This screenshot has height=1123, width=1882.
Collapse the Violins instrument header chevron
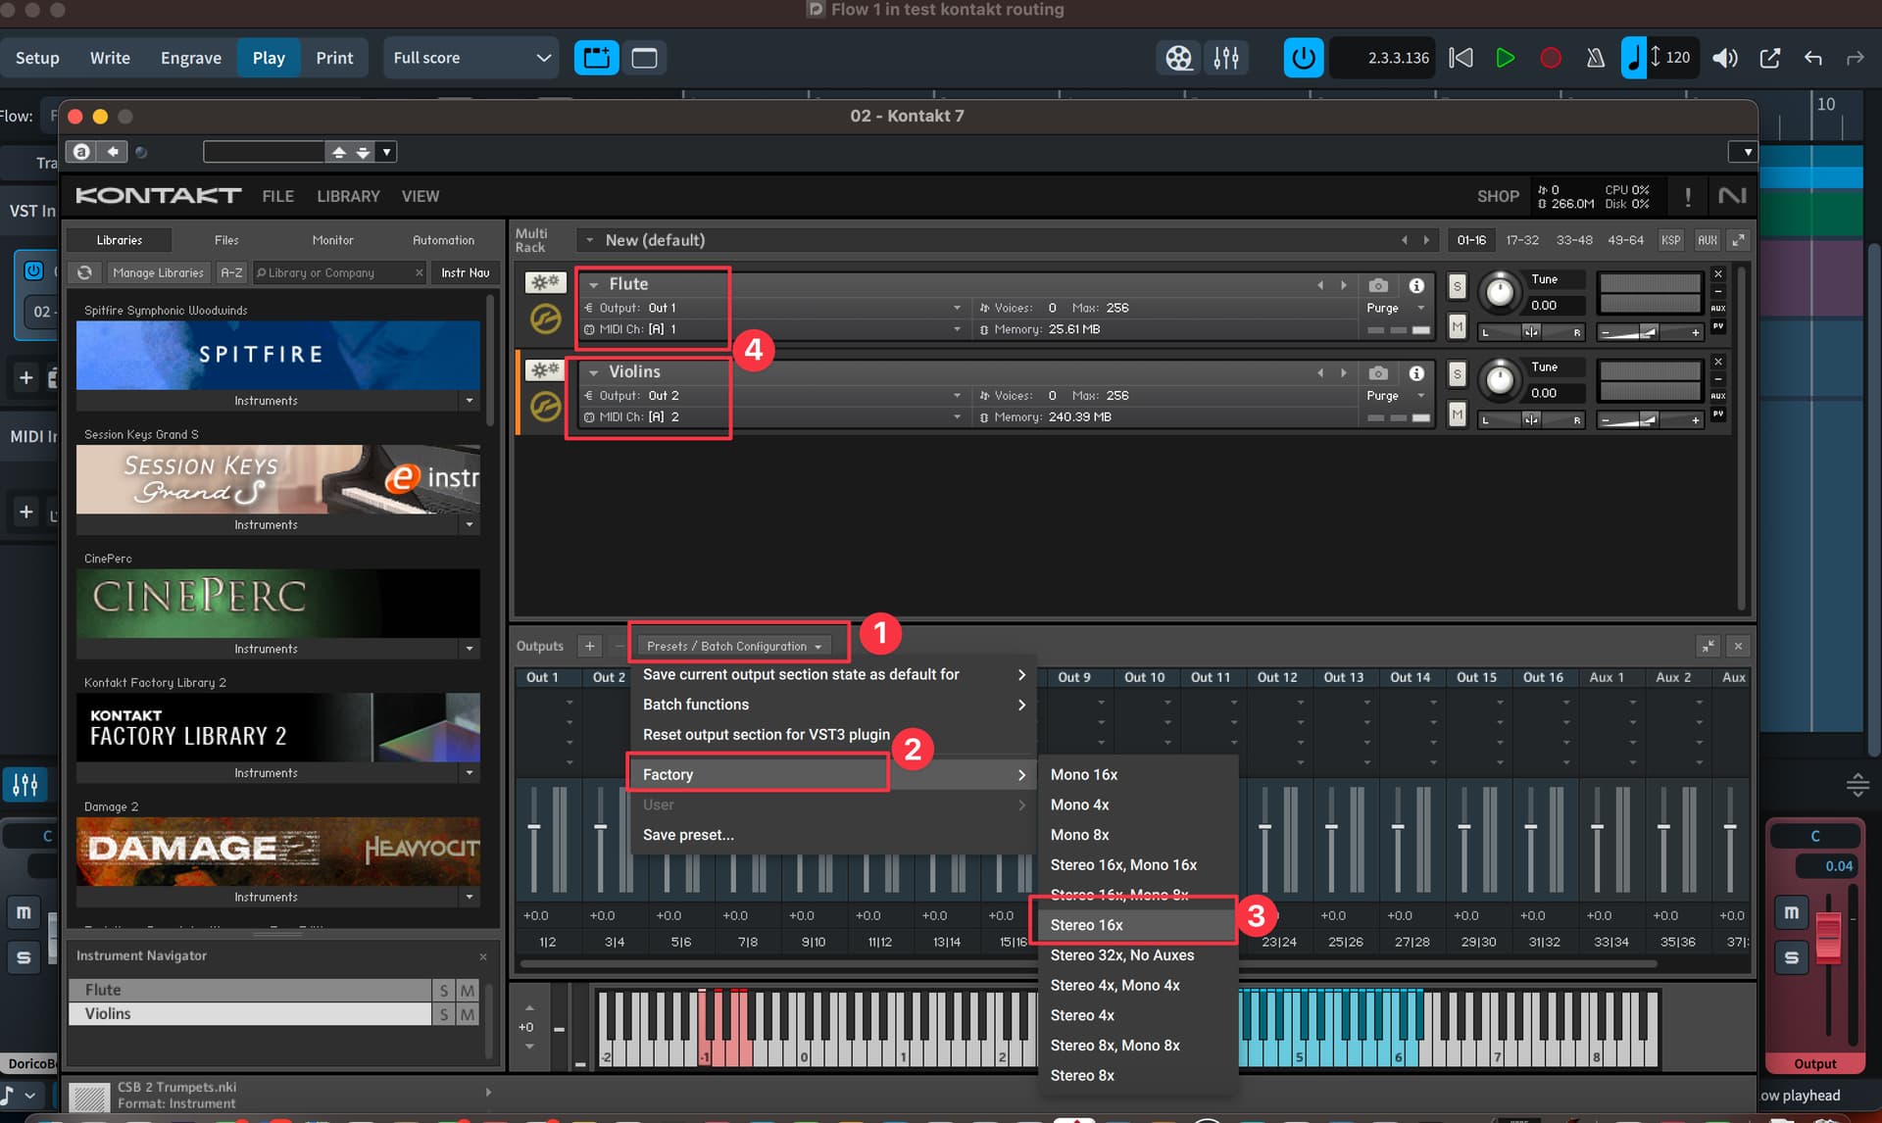(595, 371)
